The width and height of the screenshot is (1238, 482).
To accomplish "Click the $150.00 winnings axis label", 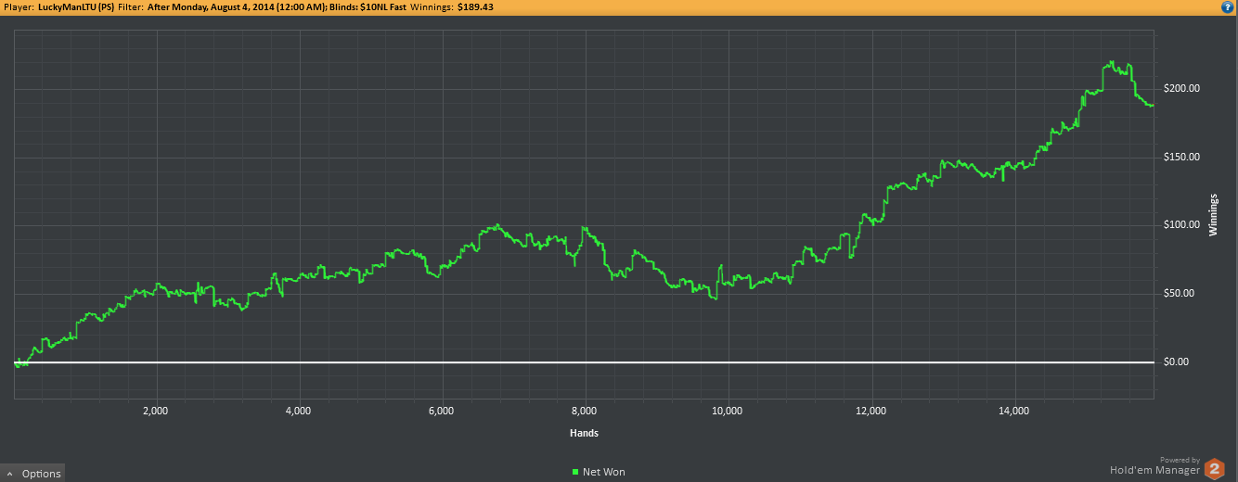I will [1181, 157].
